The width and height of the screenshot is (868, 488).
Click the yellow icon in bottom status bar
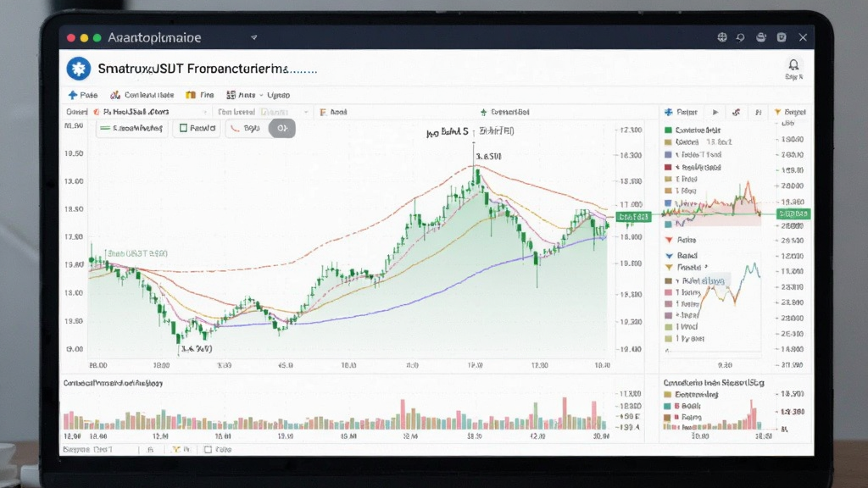coord(176,449)
